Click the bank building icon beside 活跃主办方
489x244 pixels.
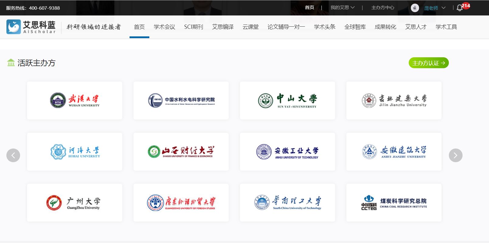click(x=11, y=63)
